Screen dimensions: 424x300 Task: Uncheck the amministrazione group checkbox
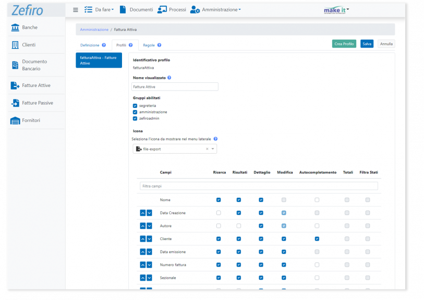coord(135,112)
